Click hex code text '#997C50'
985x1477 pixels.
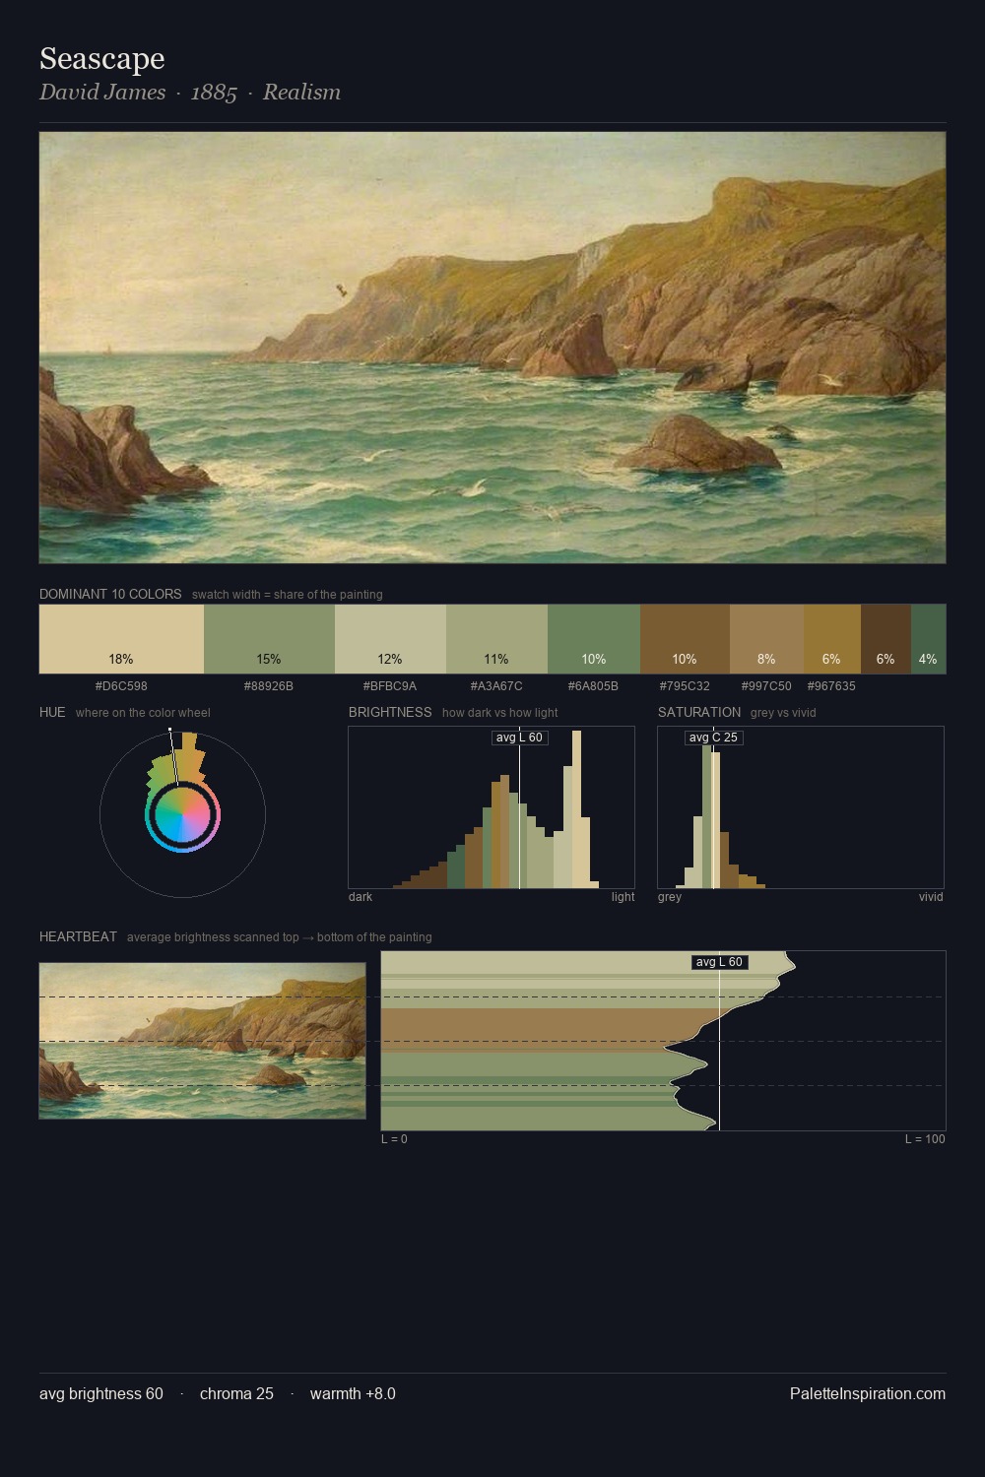point(766,686)
